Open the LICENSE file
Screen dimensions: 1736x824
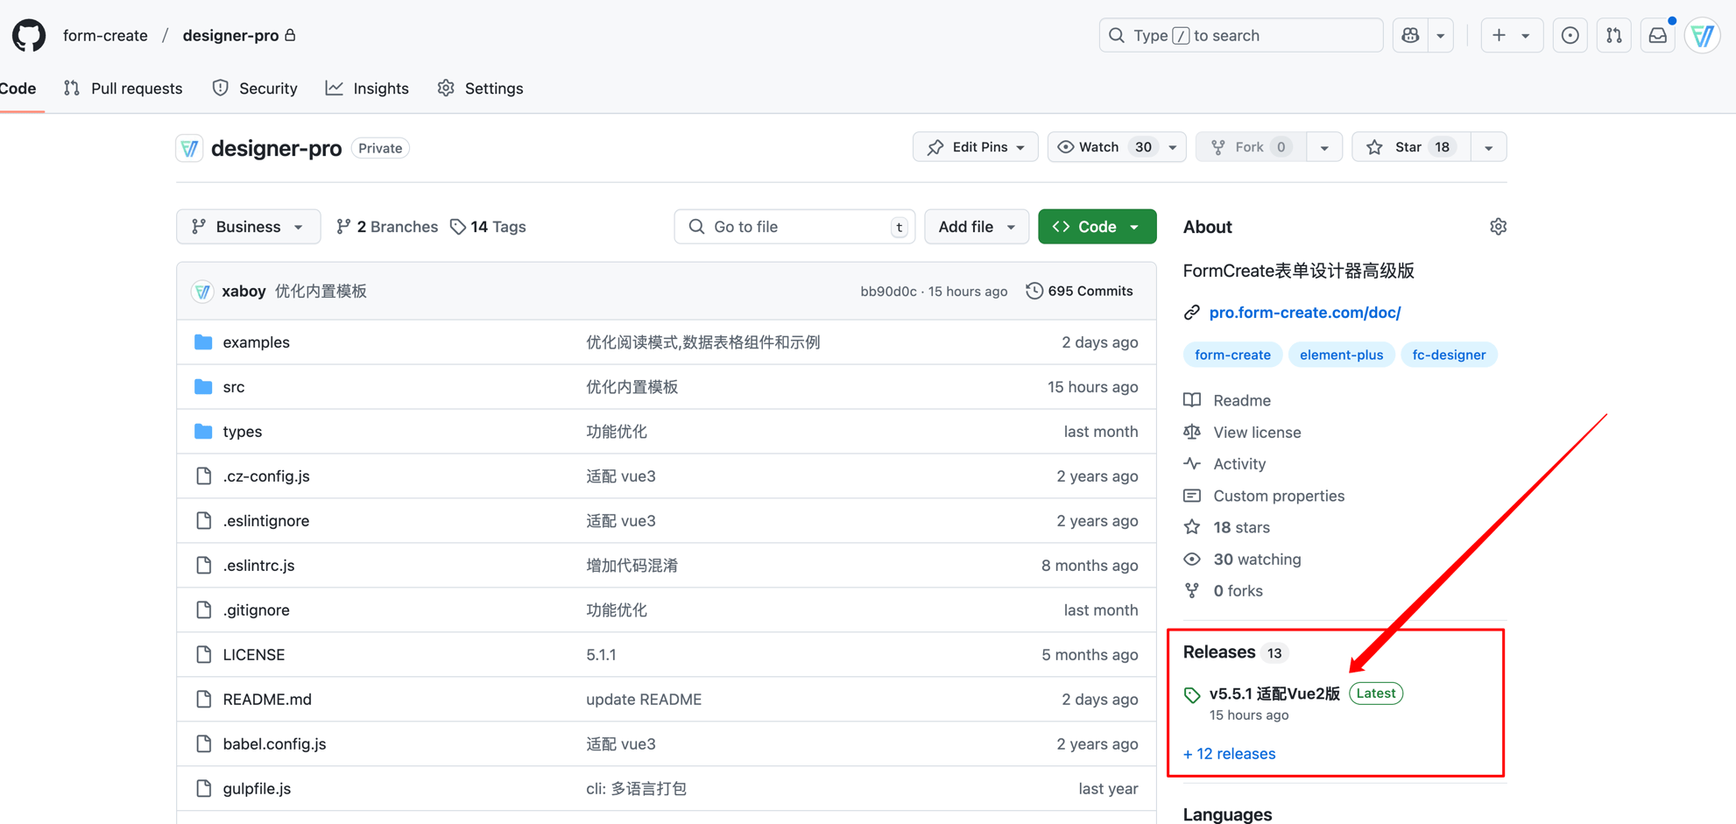pos(254,655)
